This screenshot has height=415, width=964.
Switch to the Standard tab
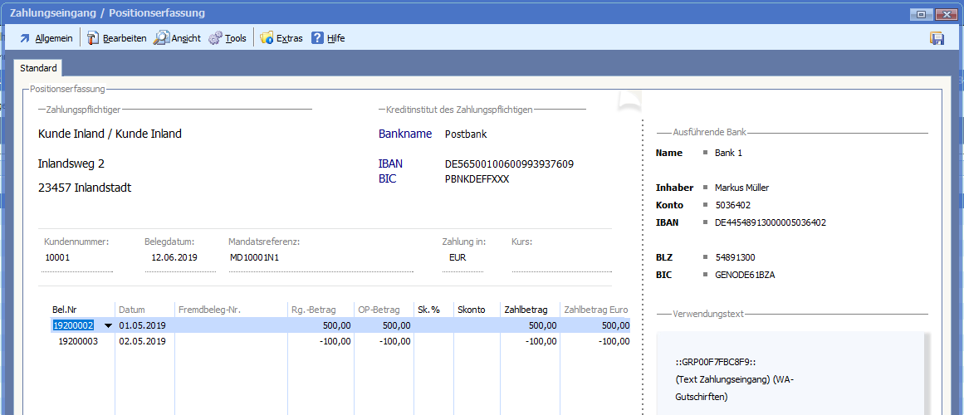(38, 68)
